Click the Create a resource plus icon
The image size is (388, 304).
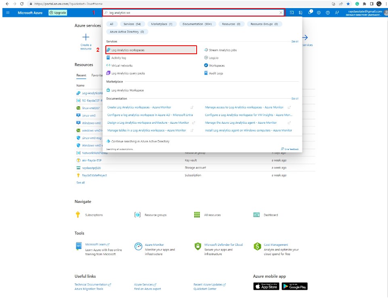[x=86, y=37]
